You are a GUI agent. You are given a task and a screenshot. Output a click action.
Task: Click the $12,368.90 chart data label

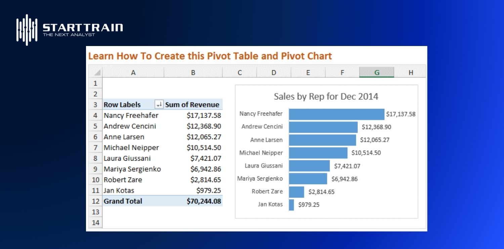click(376, 127)
